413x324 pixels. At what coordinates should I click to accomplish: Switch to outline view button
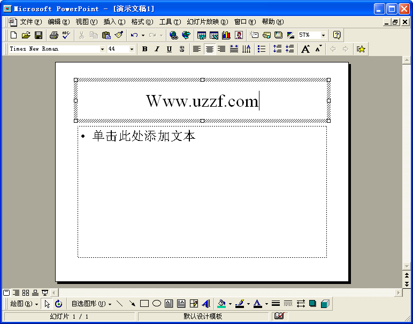tap(16, 293)
